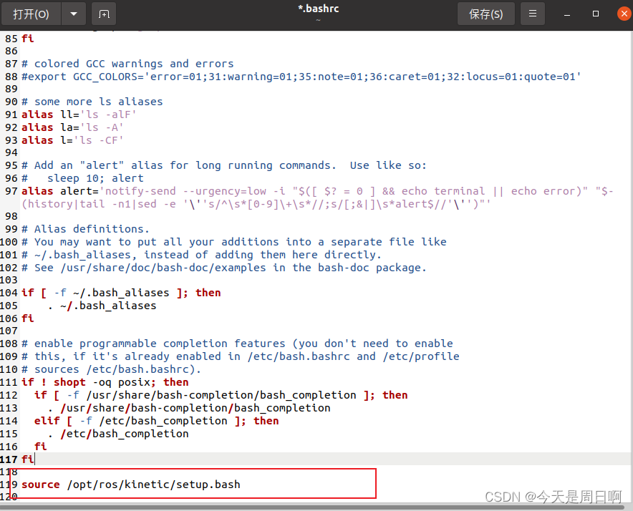
Task: Click line "elif [ -f /etc/bash_completion ]; then"
Action: coord(157,421)
